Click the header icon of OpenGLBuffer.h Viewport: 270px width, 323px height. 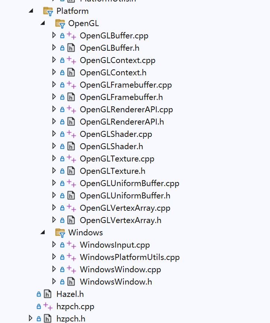pos(71,48)
